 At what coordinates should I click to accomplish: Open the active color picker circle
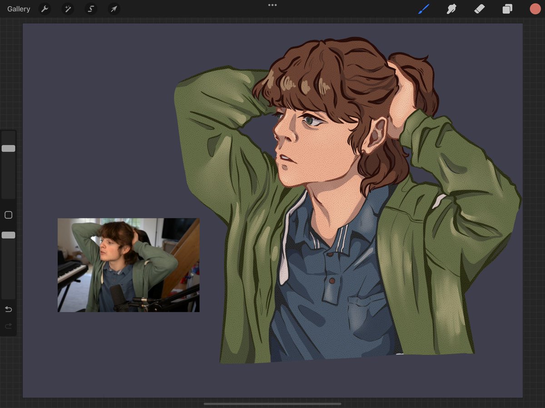tap(535, 9)
